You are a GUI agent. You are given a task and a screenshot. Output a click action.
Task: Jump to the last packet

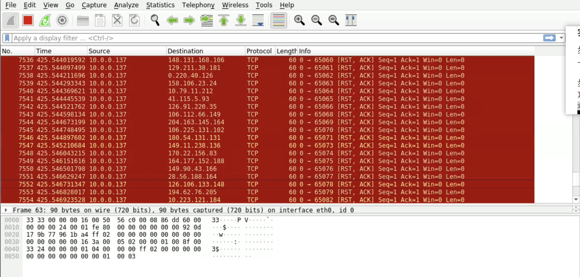click(241, 20)
